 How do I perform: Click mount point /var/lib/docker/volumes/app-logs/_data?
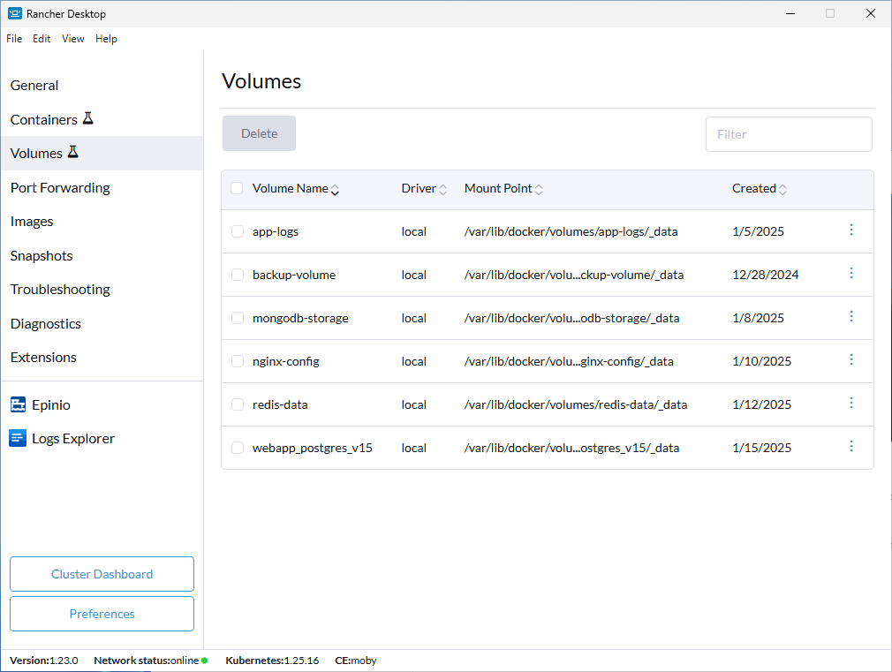pyautogui.click(x=571, y=231)
